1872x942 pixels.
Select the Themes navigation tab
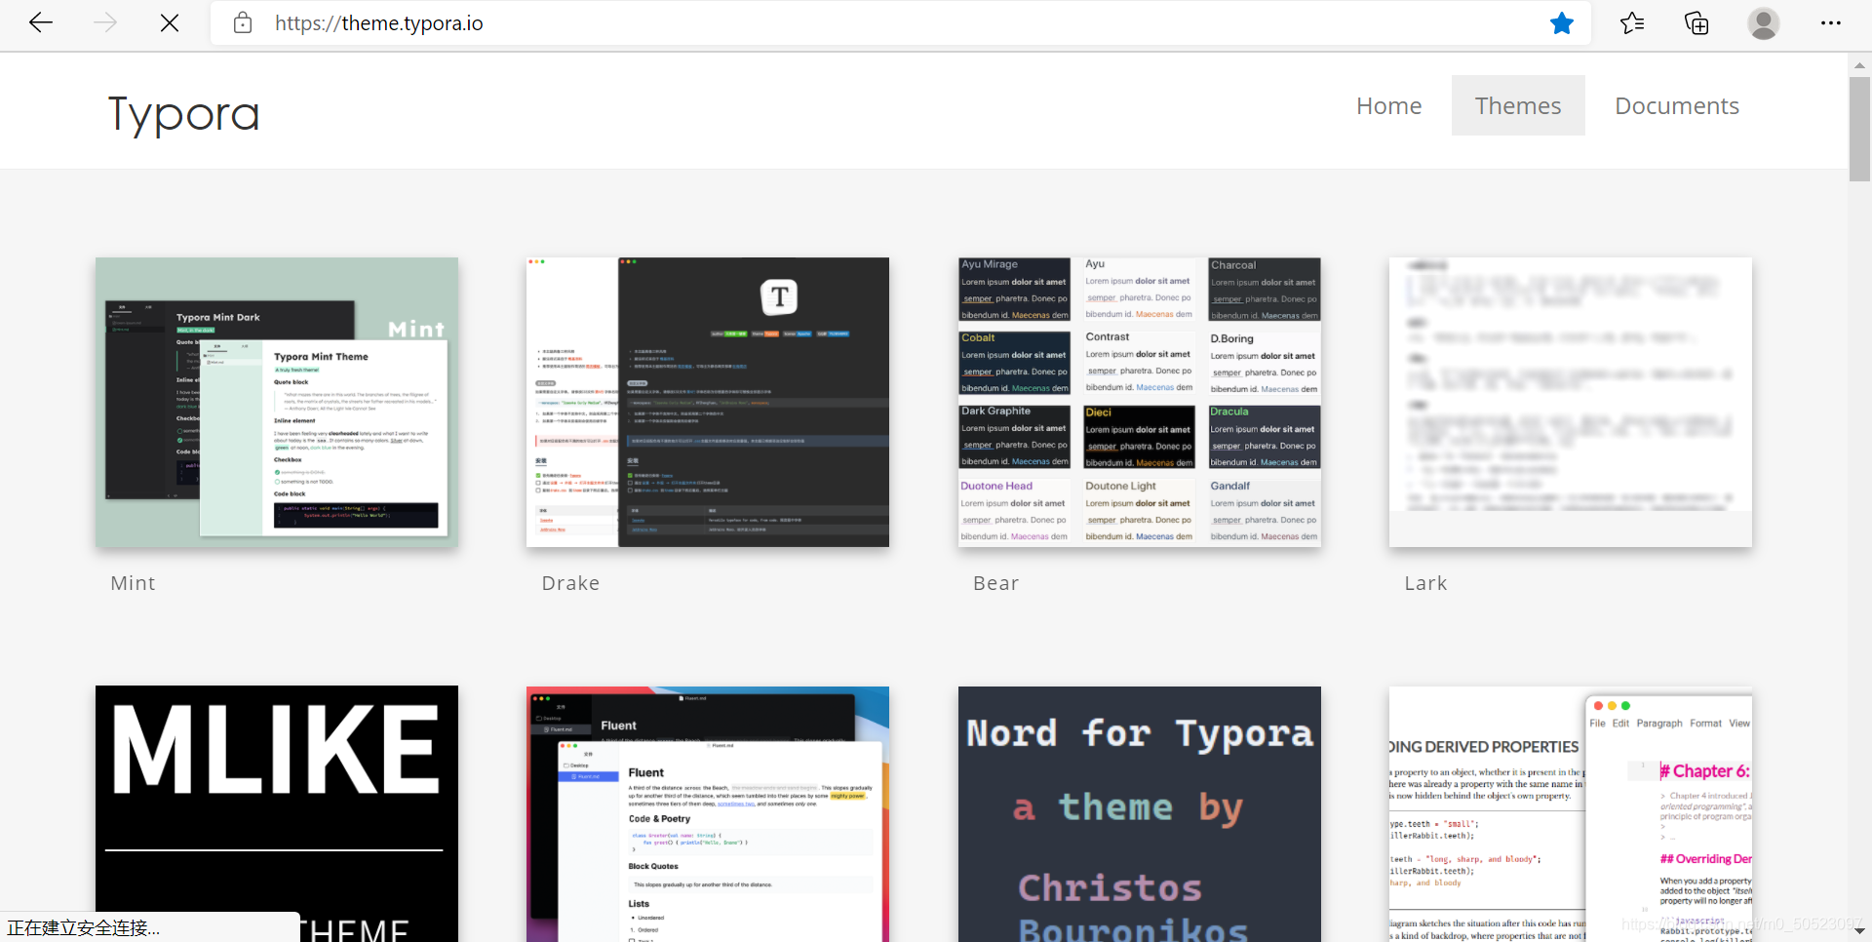click(x=1518, y=105)
